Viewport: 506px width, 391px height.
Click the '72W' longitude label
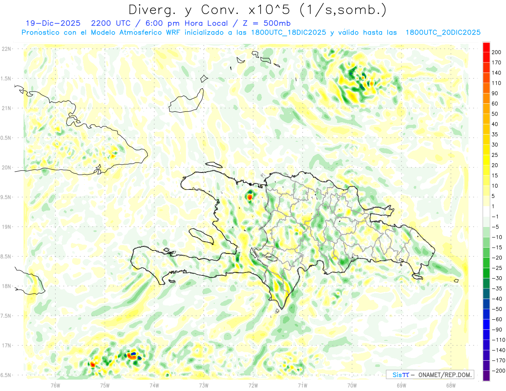[253, 385]
